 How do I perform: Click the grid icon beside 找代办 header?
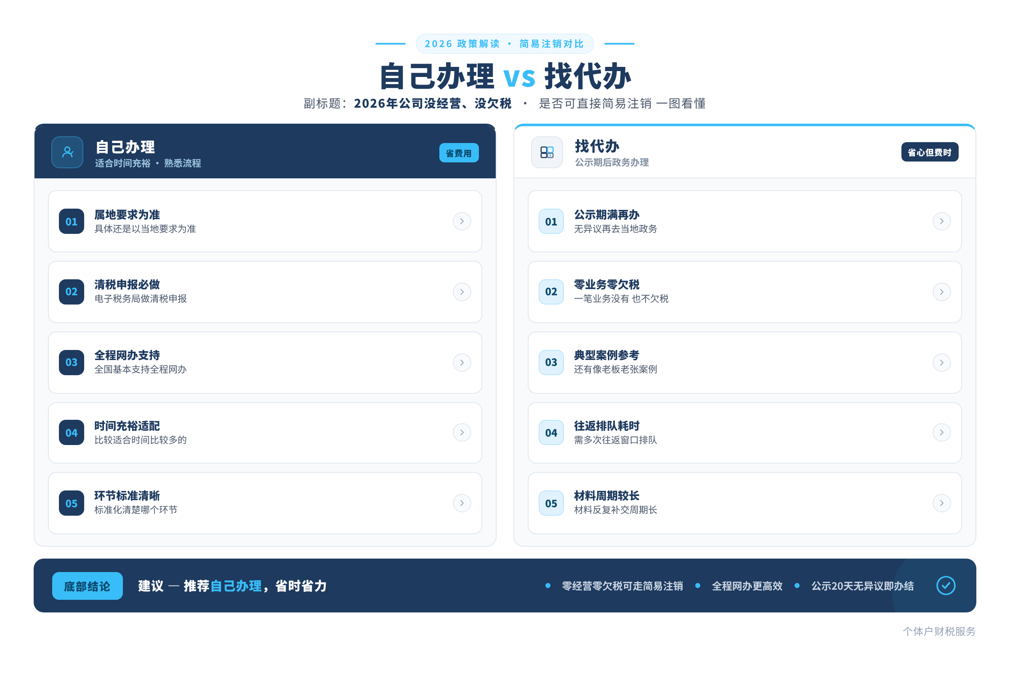547,152
